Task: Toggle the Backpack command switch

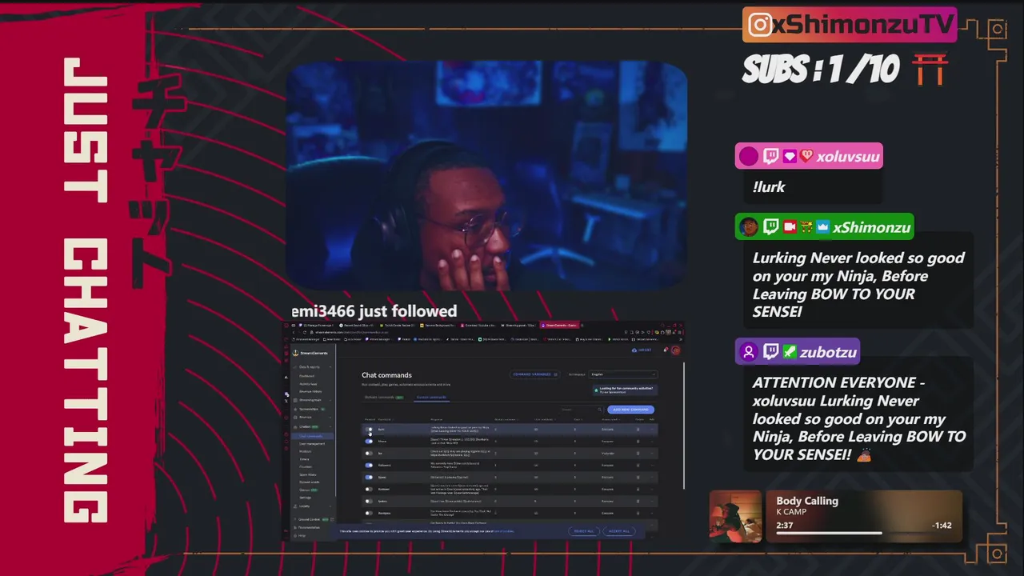Action: (x=369, y=513)
